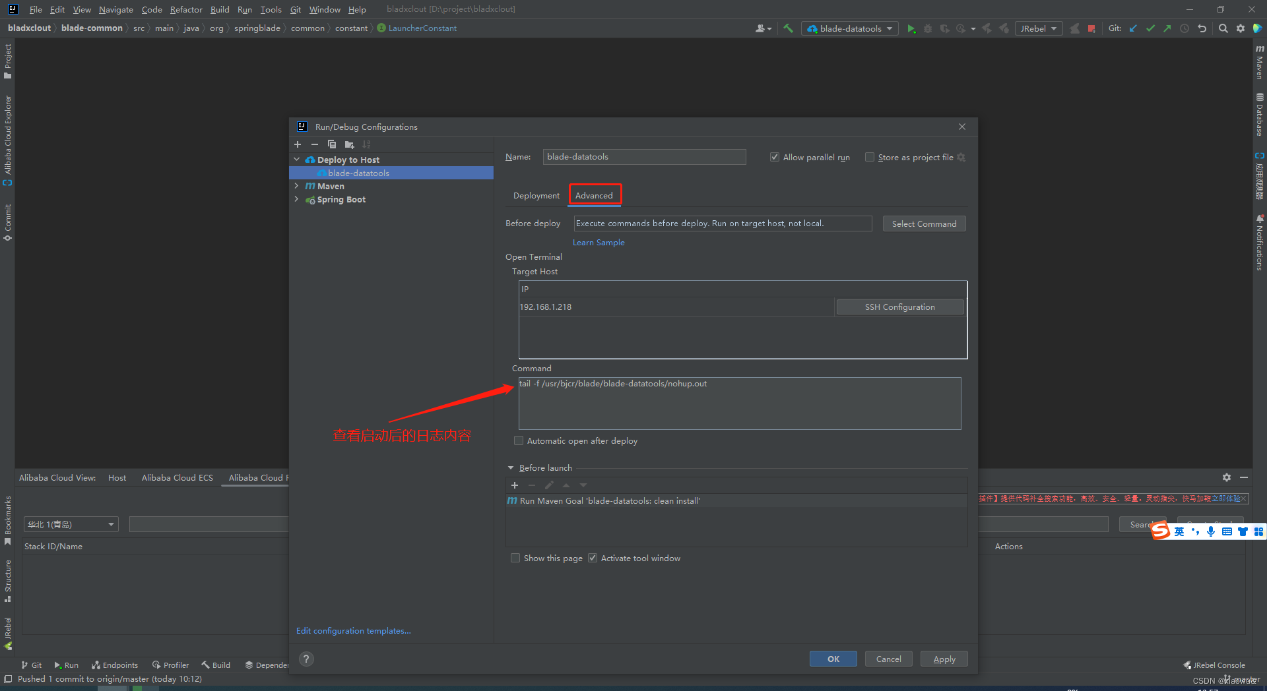
Task: Run with Coverage icon in main toolbar
Action: click(944, 28)
